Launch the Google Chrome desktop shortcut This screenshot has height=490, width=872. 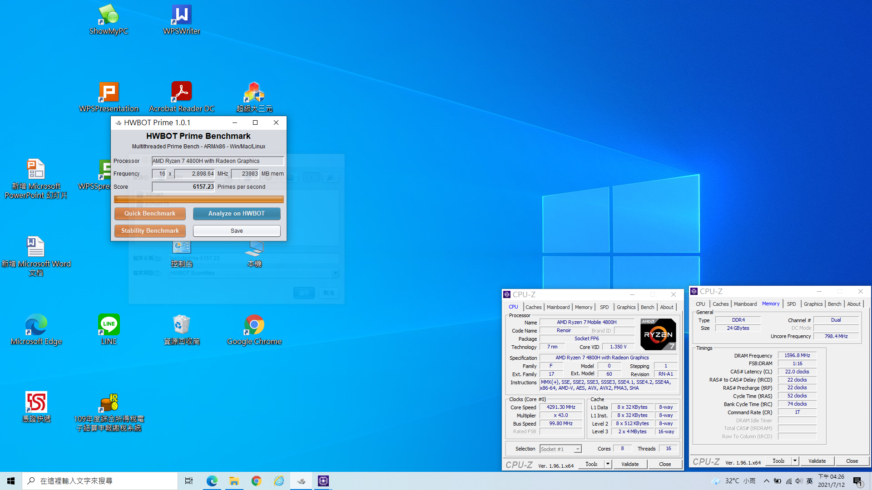[254, 330]
